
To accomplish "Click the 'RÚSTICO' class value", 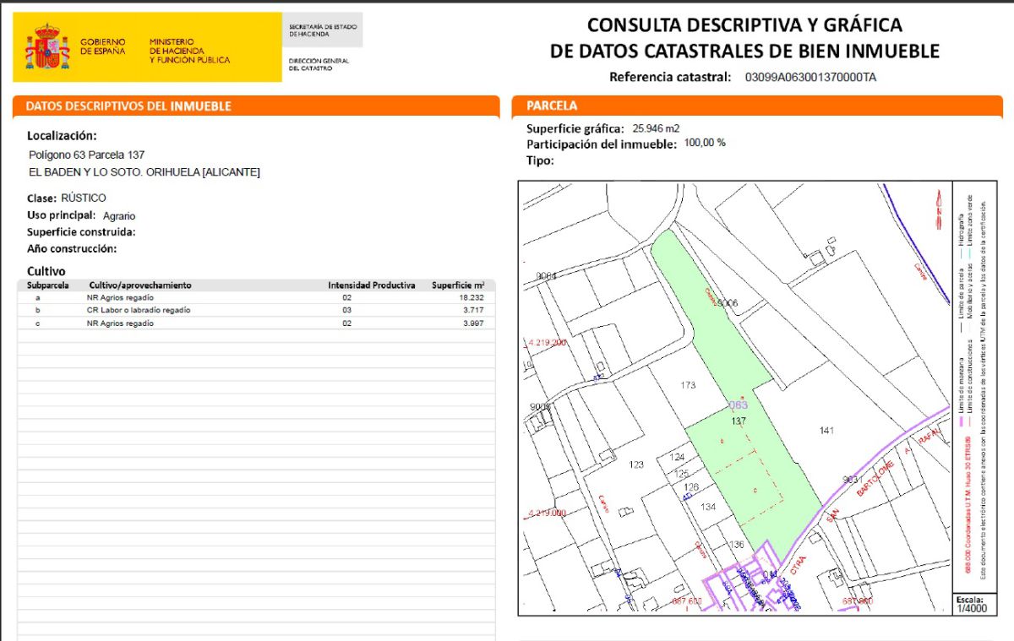I will point(84,198).
